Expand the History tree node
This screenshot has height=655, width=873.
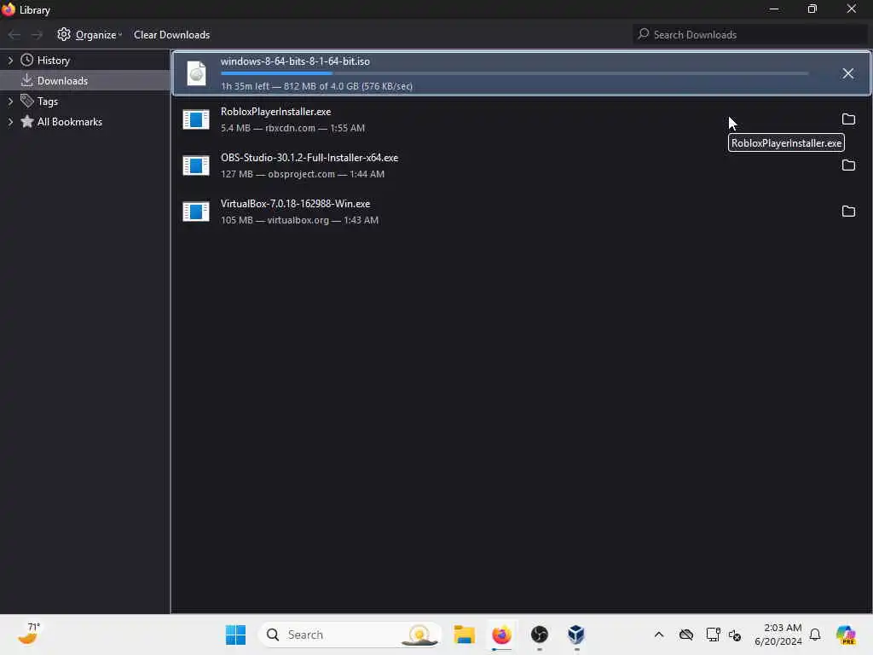click(x=10, y=61)
